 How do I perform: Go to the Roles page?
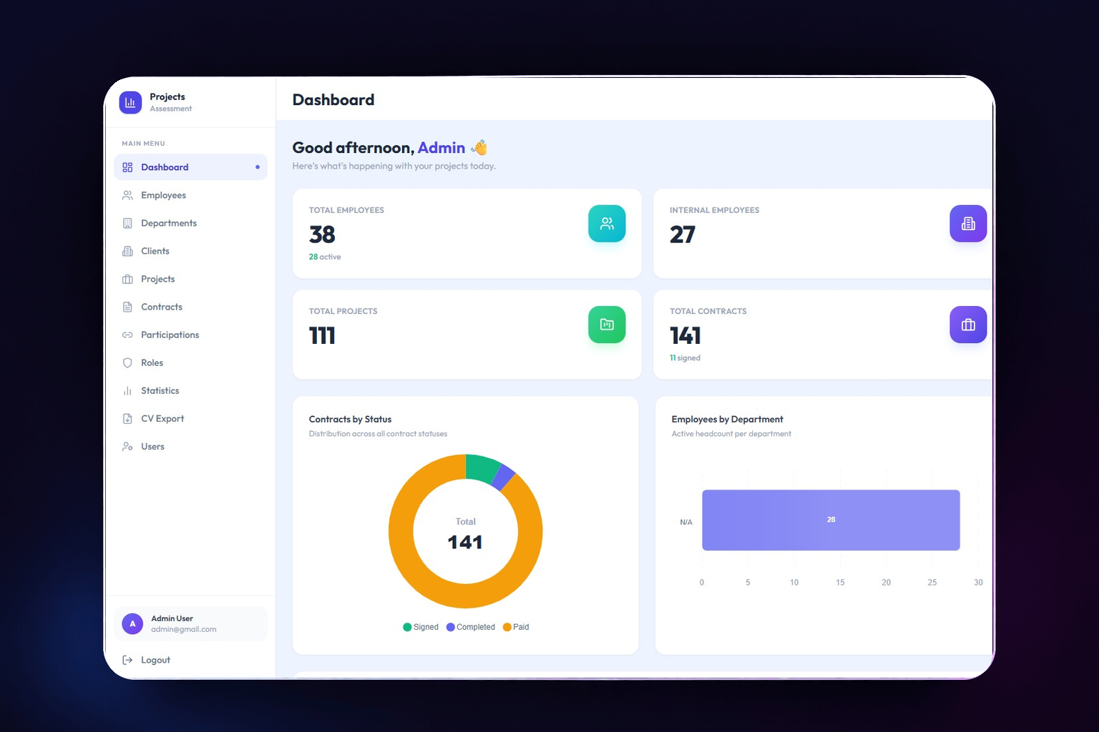click(x=190, y=362)
